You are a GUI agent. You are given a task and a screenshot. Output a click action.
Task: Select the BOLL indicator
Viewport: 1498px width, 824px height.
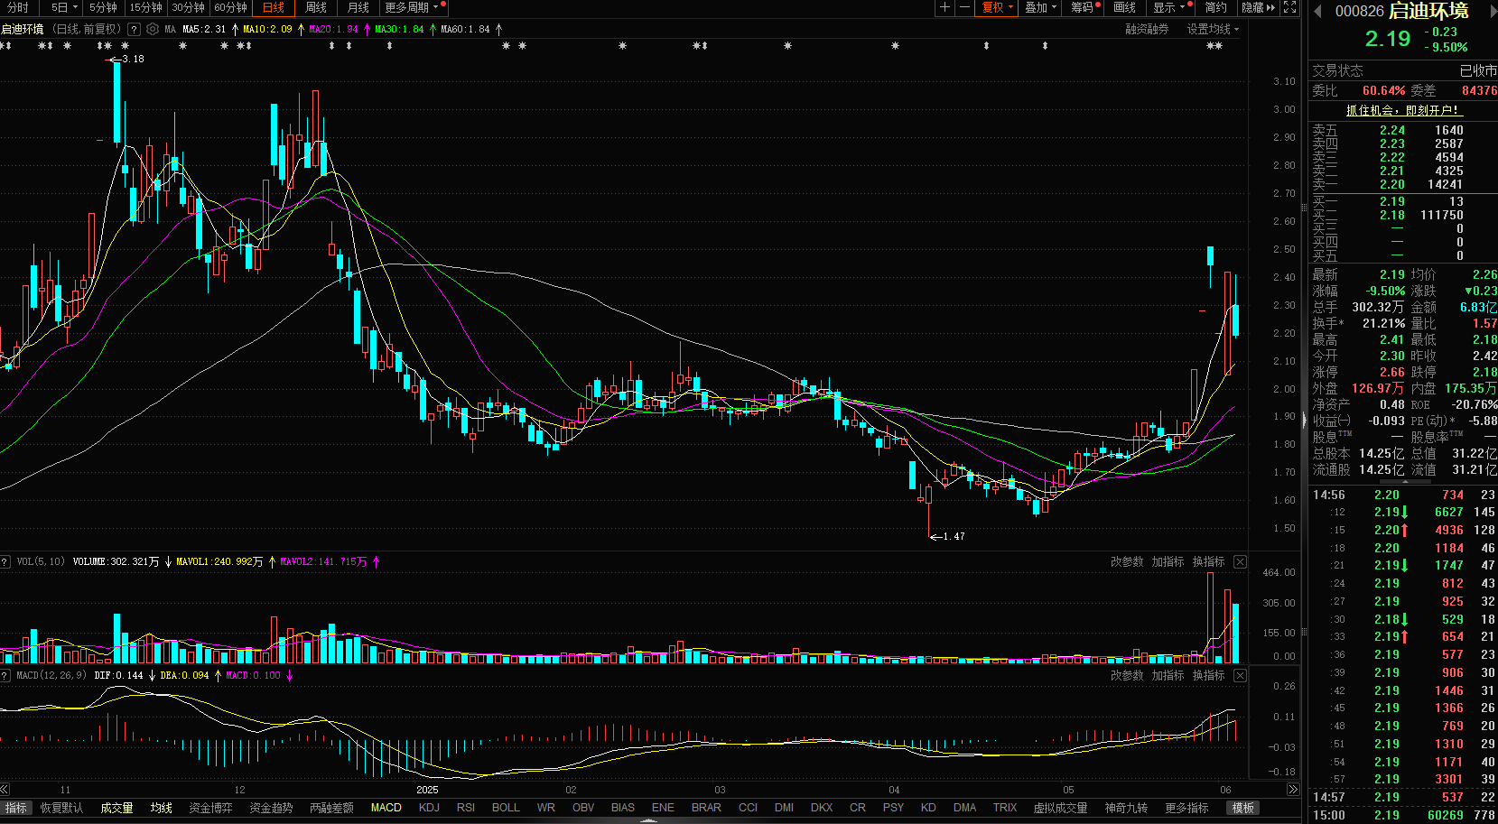(x=506, y=808)
